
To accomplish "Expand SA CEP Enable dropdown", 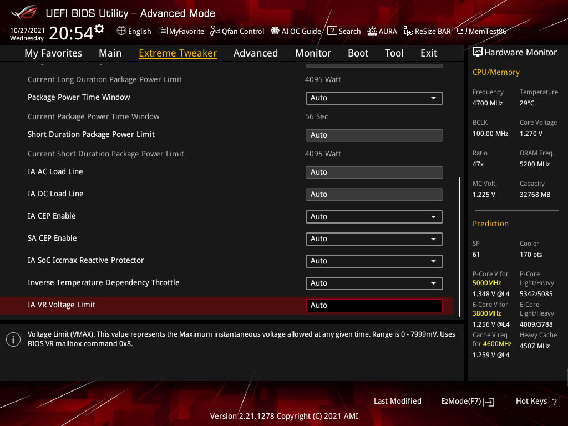I will (x=374, y=239).
